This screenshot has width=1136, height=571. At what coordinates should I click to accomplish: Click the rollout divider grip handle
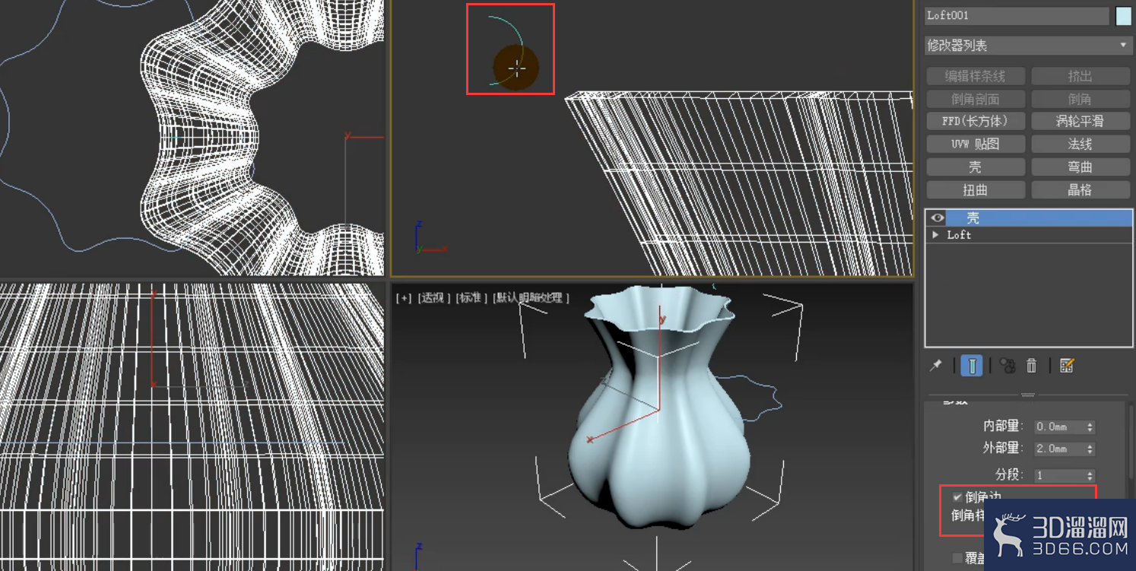pyautogui.click(x=1028, y=395)
